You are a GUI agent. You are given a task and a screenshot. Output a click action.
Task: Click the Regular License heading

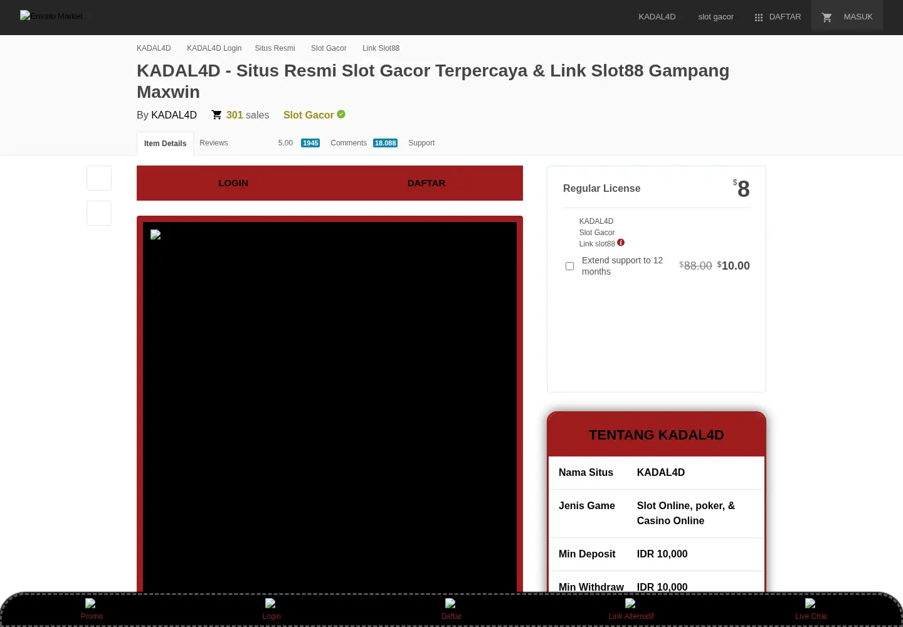click(x=601, y=189)
